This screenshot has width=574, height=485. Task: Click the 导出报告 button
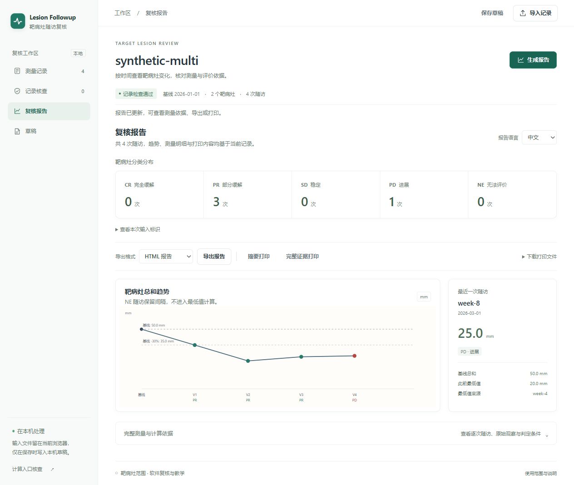214,257
